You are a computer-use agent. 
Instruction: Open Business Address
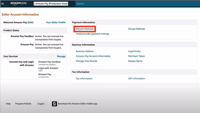pyautogui.click(x=85, y=51)
